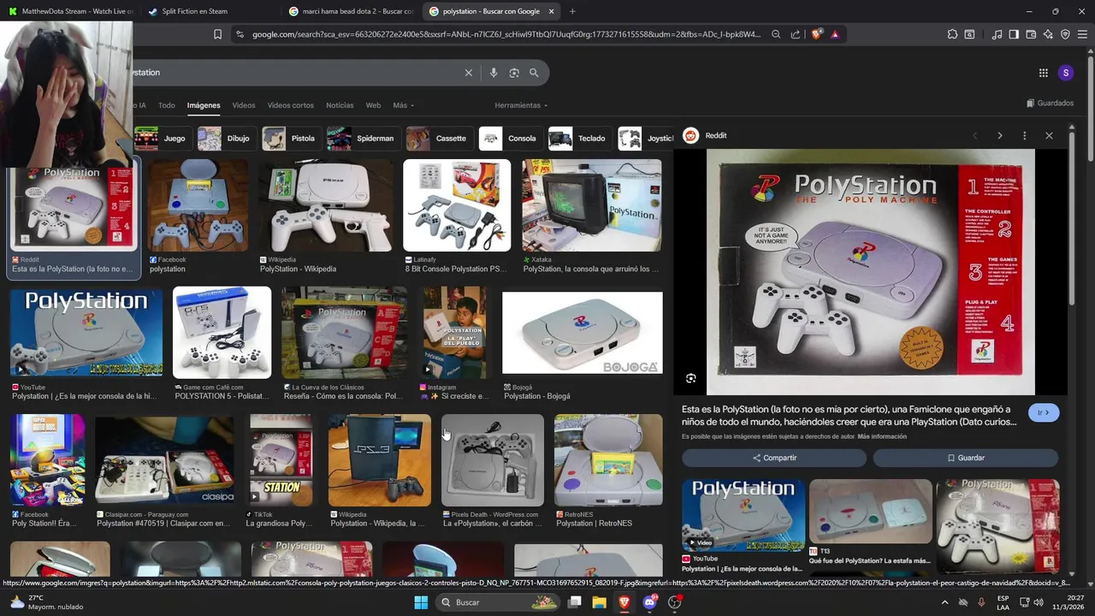Clear the search box with the X icon
The width and height of the screenshot is (1095, 616).
(468, 73)
